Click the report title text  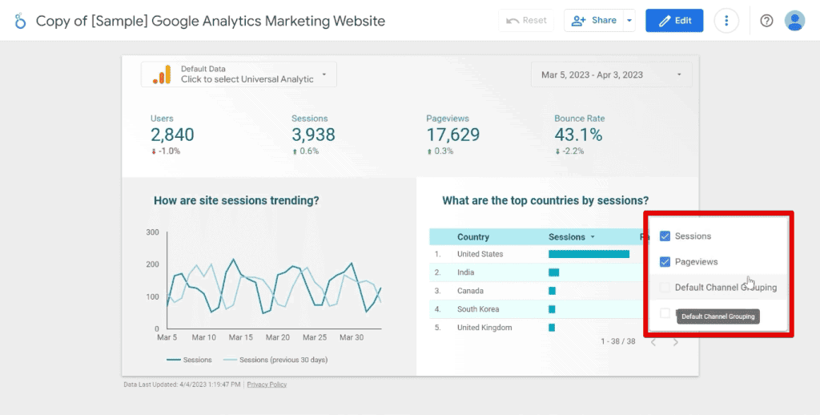tap(211, 21)
